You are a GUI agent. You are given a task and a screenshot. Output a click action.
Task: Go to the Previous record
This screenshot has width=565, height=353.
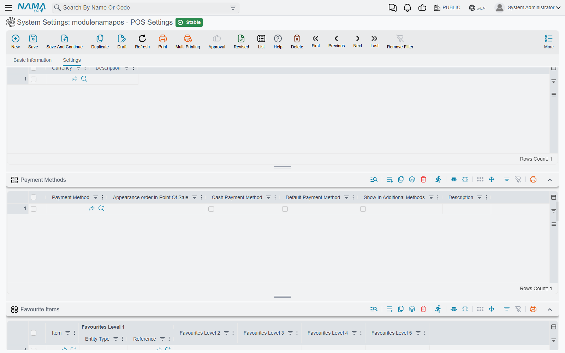(337, 41)
